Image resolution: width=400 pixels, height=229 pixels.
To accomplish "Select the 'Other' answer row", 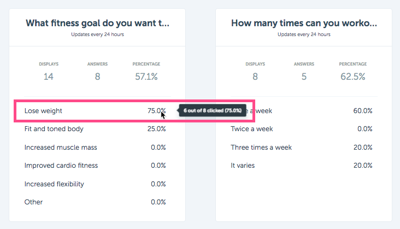I will pyautogui.click(x=95, y=202).
